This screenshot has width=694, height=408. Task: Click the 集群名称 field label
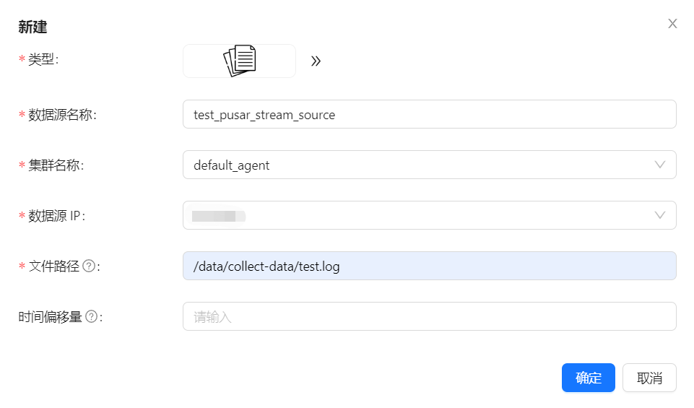(x=55, y=165)
